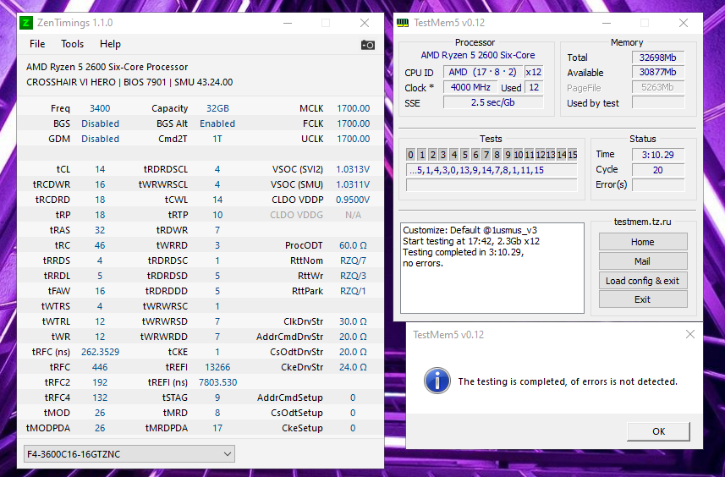Click the test sequence field ...5,1,4,3,0,13
725x477 pixels.
(x=492, y=170)
